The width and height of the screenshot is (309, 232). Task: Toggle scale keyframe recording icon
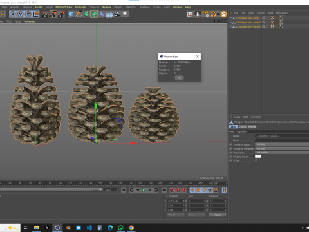tap(198, 190)
